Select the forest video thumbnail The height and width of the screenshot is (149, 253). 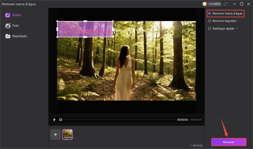pyautogui.click(x=67, y=135)
